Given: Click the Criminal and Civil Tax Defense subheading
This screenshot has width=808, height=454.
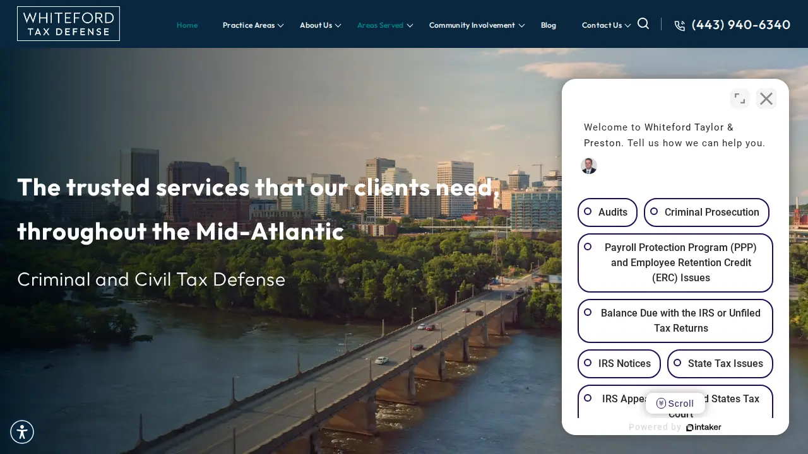Looking at the screenshot, I should point(151,279).
